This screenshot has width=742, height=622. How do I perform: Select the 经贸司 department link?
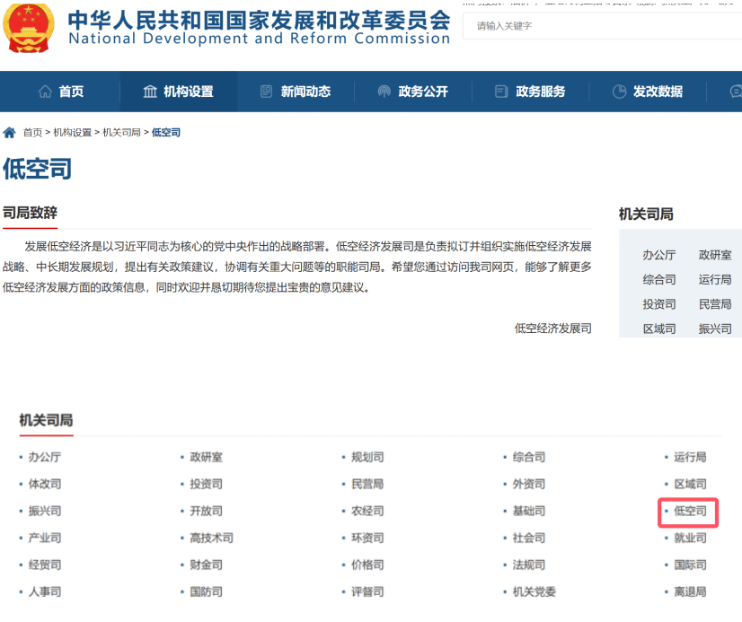click(x=45, y=565)
